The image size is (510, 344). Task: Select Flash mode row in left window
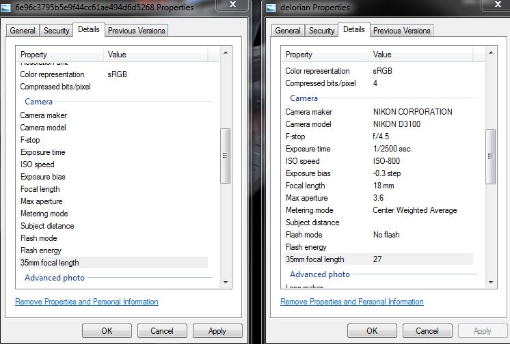[113, 238]
